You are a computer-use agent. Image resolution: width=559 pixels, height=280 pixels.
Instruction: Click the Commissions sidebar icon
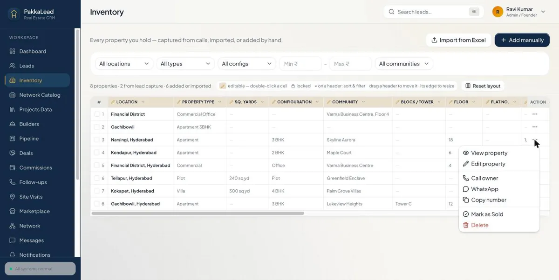13,167
